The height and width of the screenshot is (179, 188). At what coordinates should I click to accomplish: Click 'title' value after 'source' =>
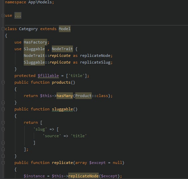pos(79,136)
